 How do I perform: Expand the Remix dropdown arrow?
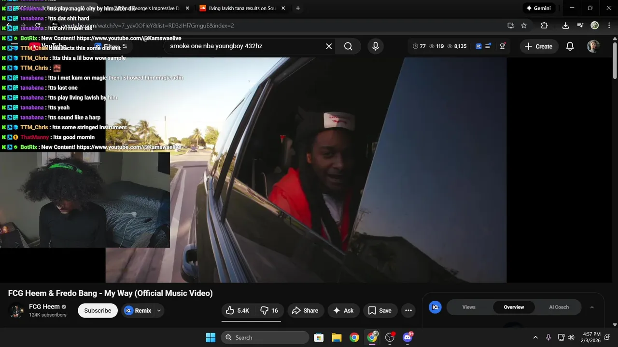(158, 311)
